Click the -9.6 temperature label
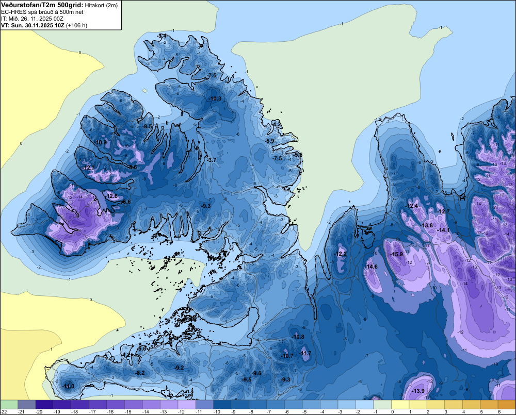516x415 pixels. point(256,373)
